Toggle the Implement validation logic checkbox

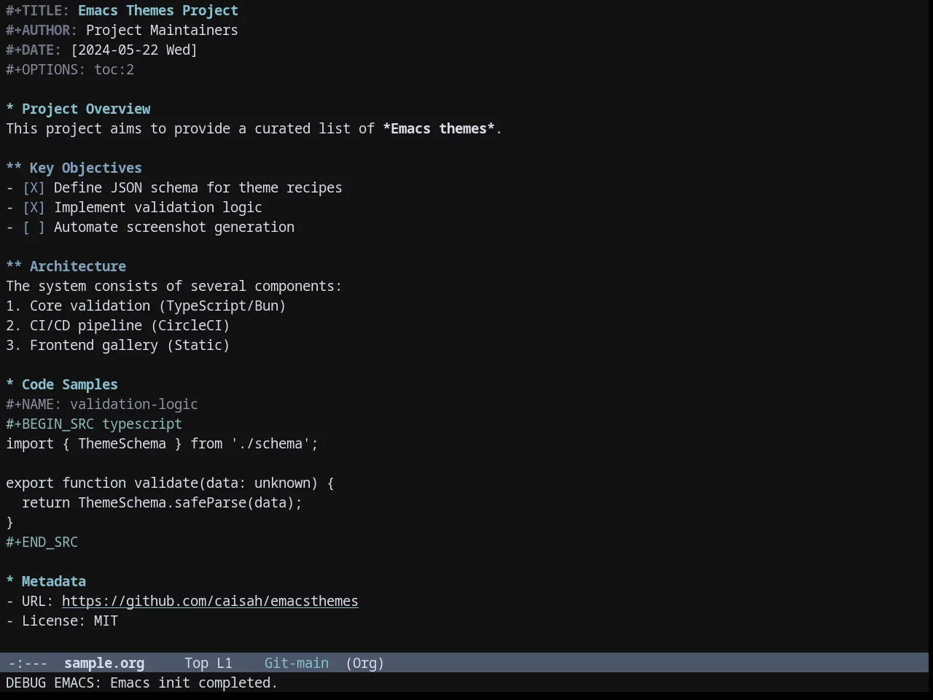[x=34, y=207]
